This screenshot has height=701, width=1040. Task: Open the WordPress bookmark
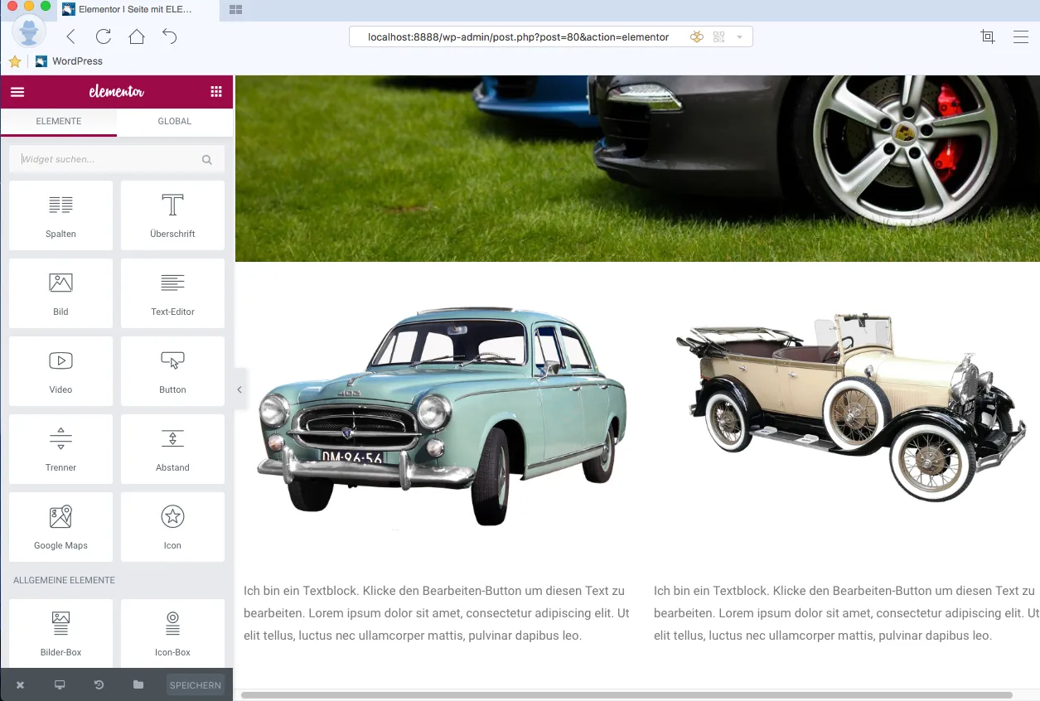(70, 61)
